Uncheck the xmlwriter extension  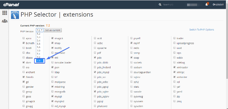coord(174,77)
